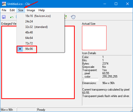Click the partially hidden rotate icon
The width and height of the screenshot is (133, 112).
pyautogui.click(x=66, y=17)
